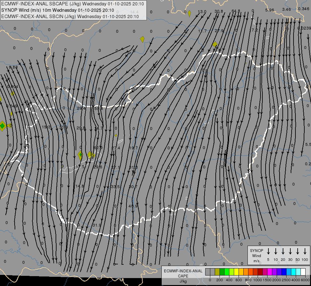Click the 33.5 CAPE value on the map
The image size is (311, 286).
tap(115, 187)
